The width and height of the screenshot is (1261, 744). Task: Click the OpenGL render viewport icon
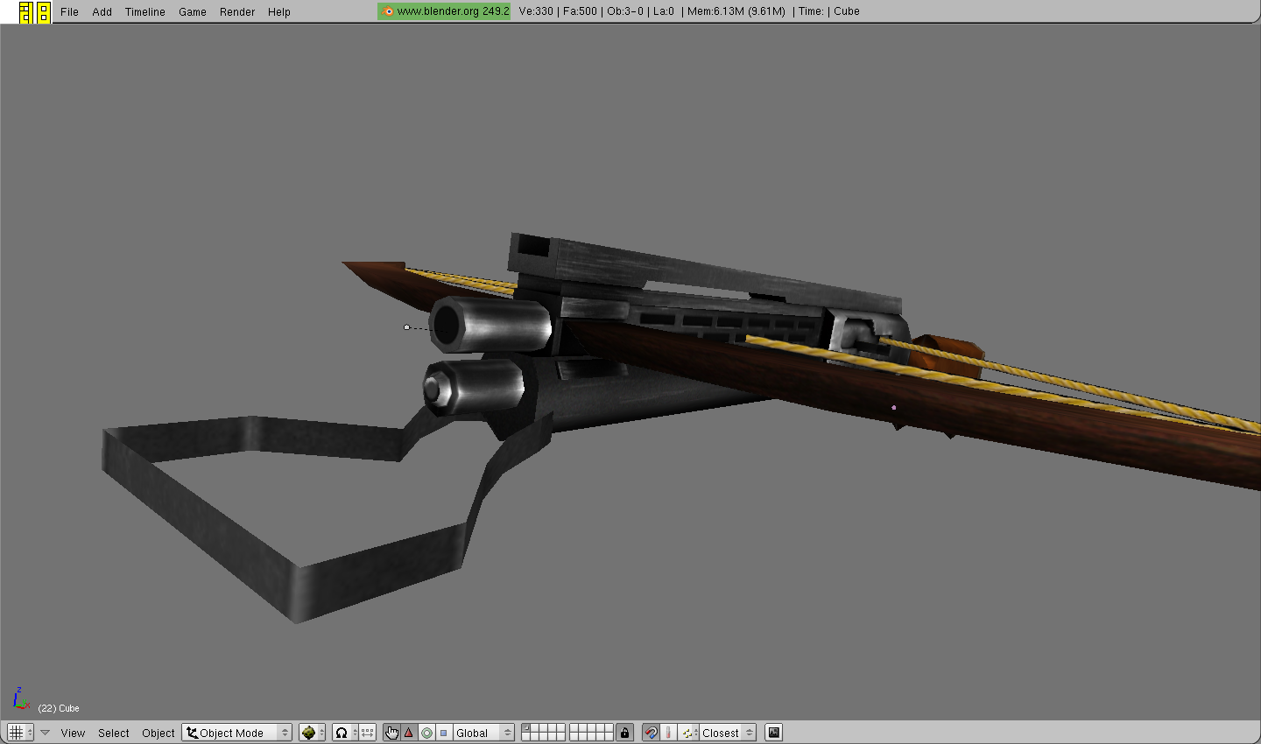click(x=773, y=733)
